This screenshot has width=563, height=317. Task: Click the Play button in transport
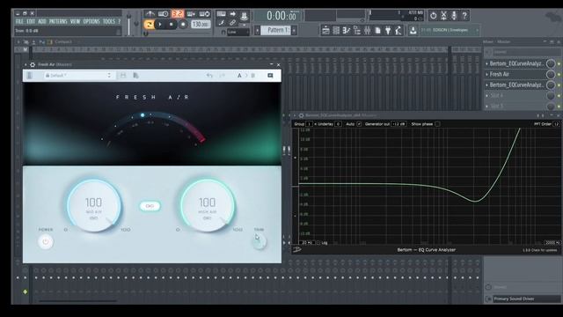point(160,25)
